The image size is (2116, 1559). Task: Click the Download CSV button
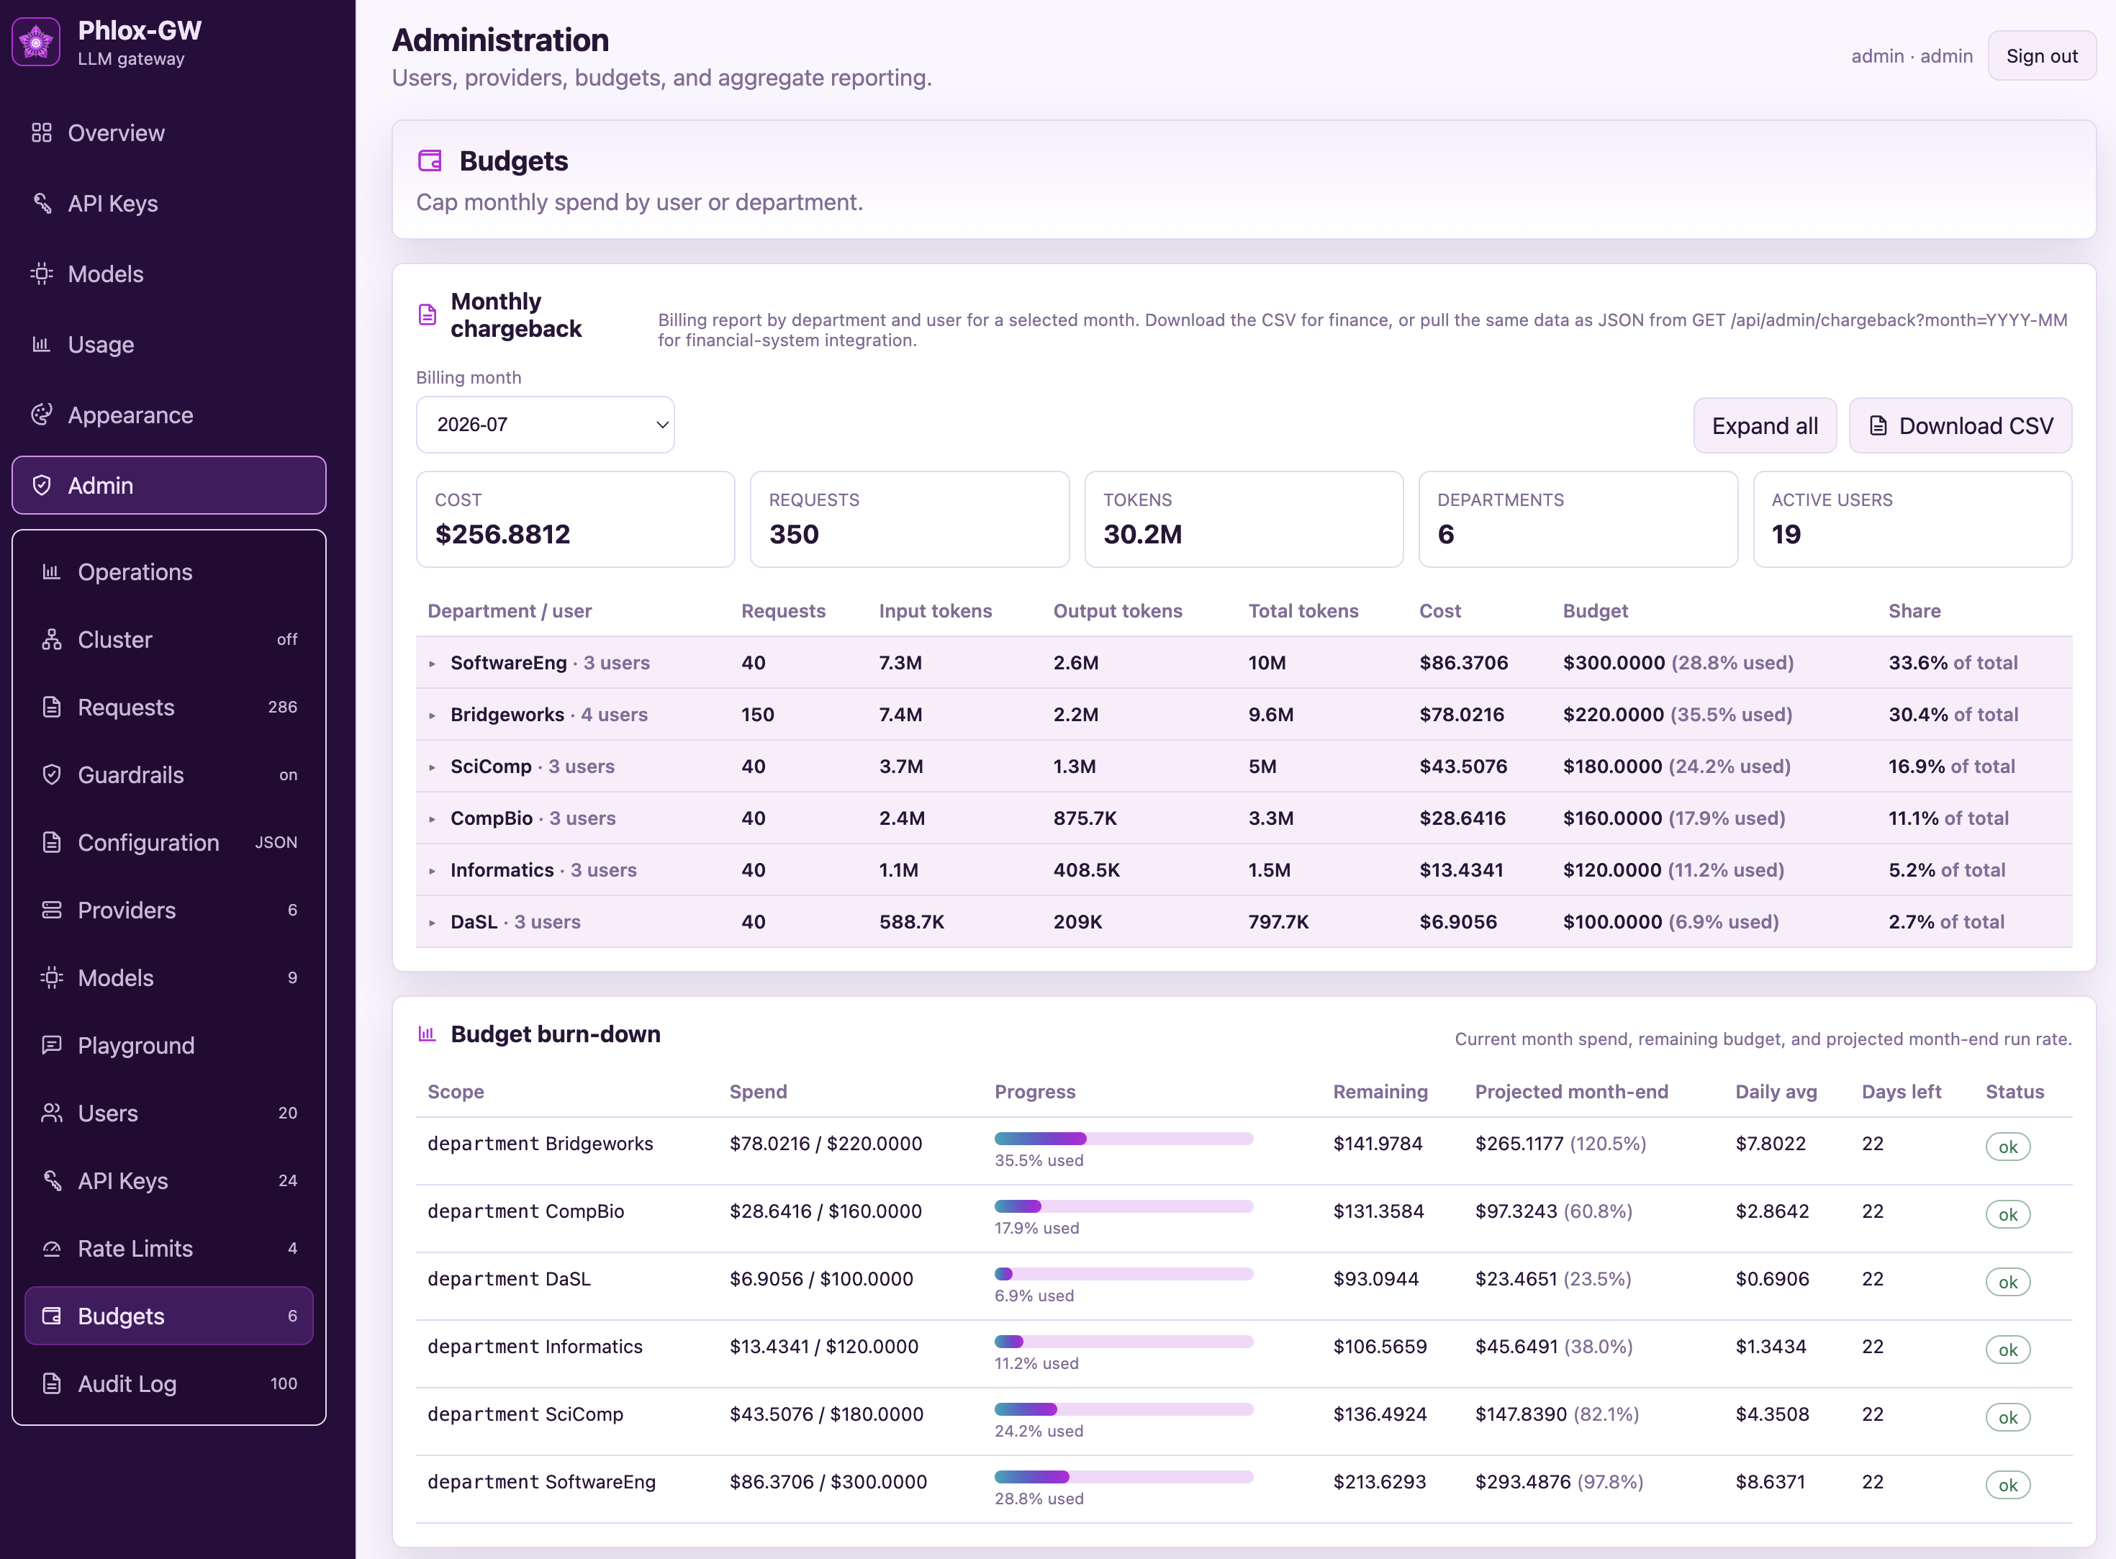1959,425
